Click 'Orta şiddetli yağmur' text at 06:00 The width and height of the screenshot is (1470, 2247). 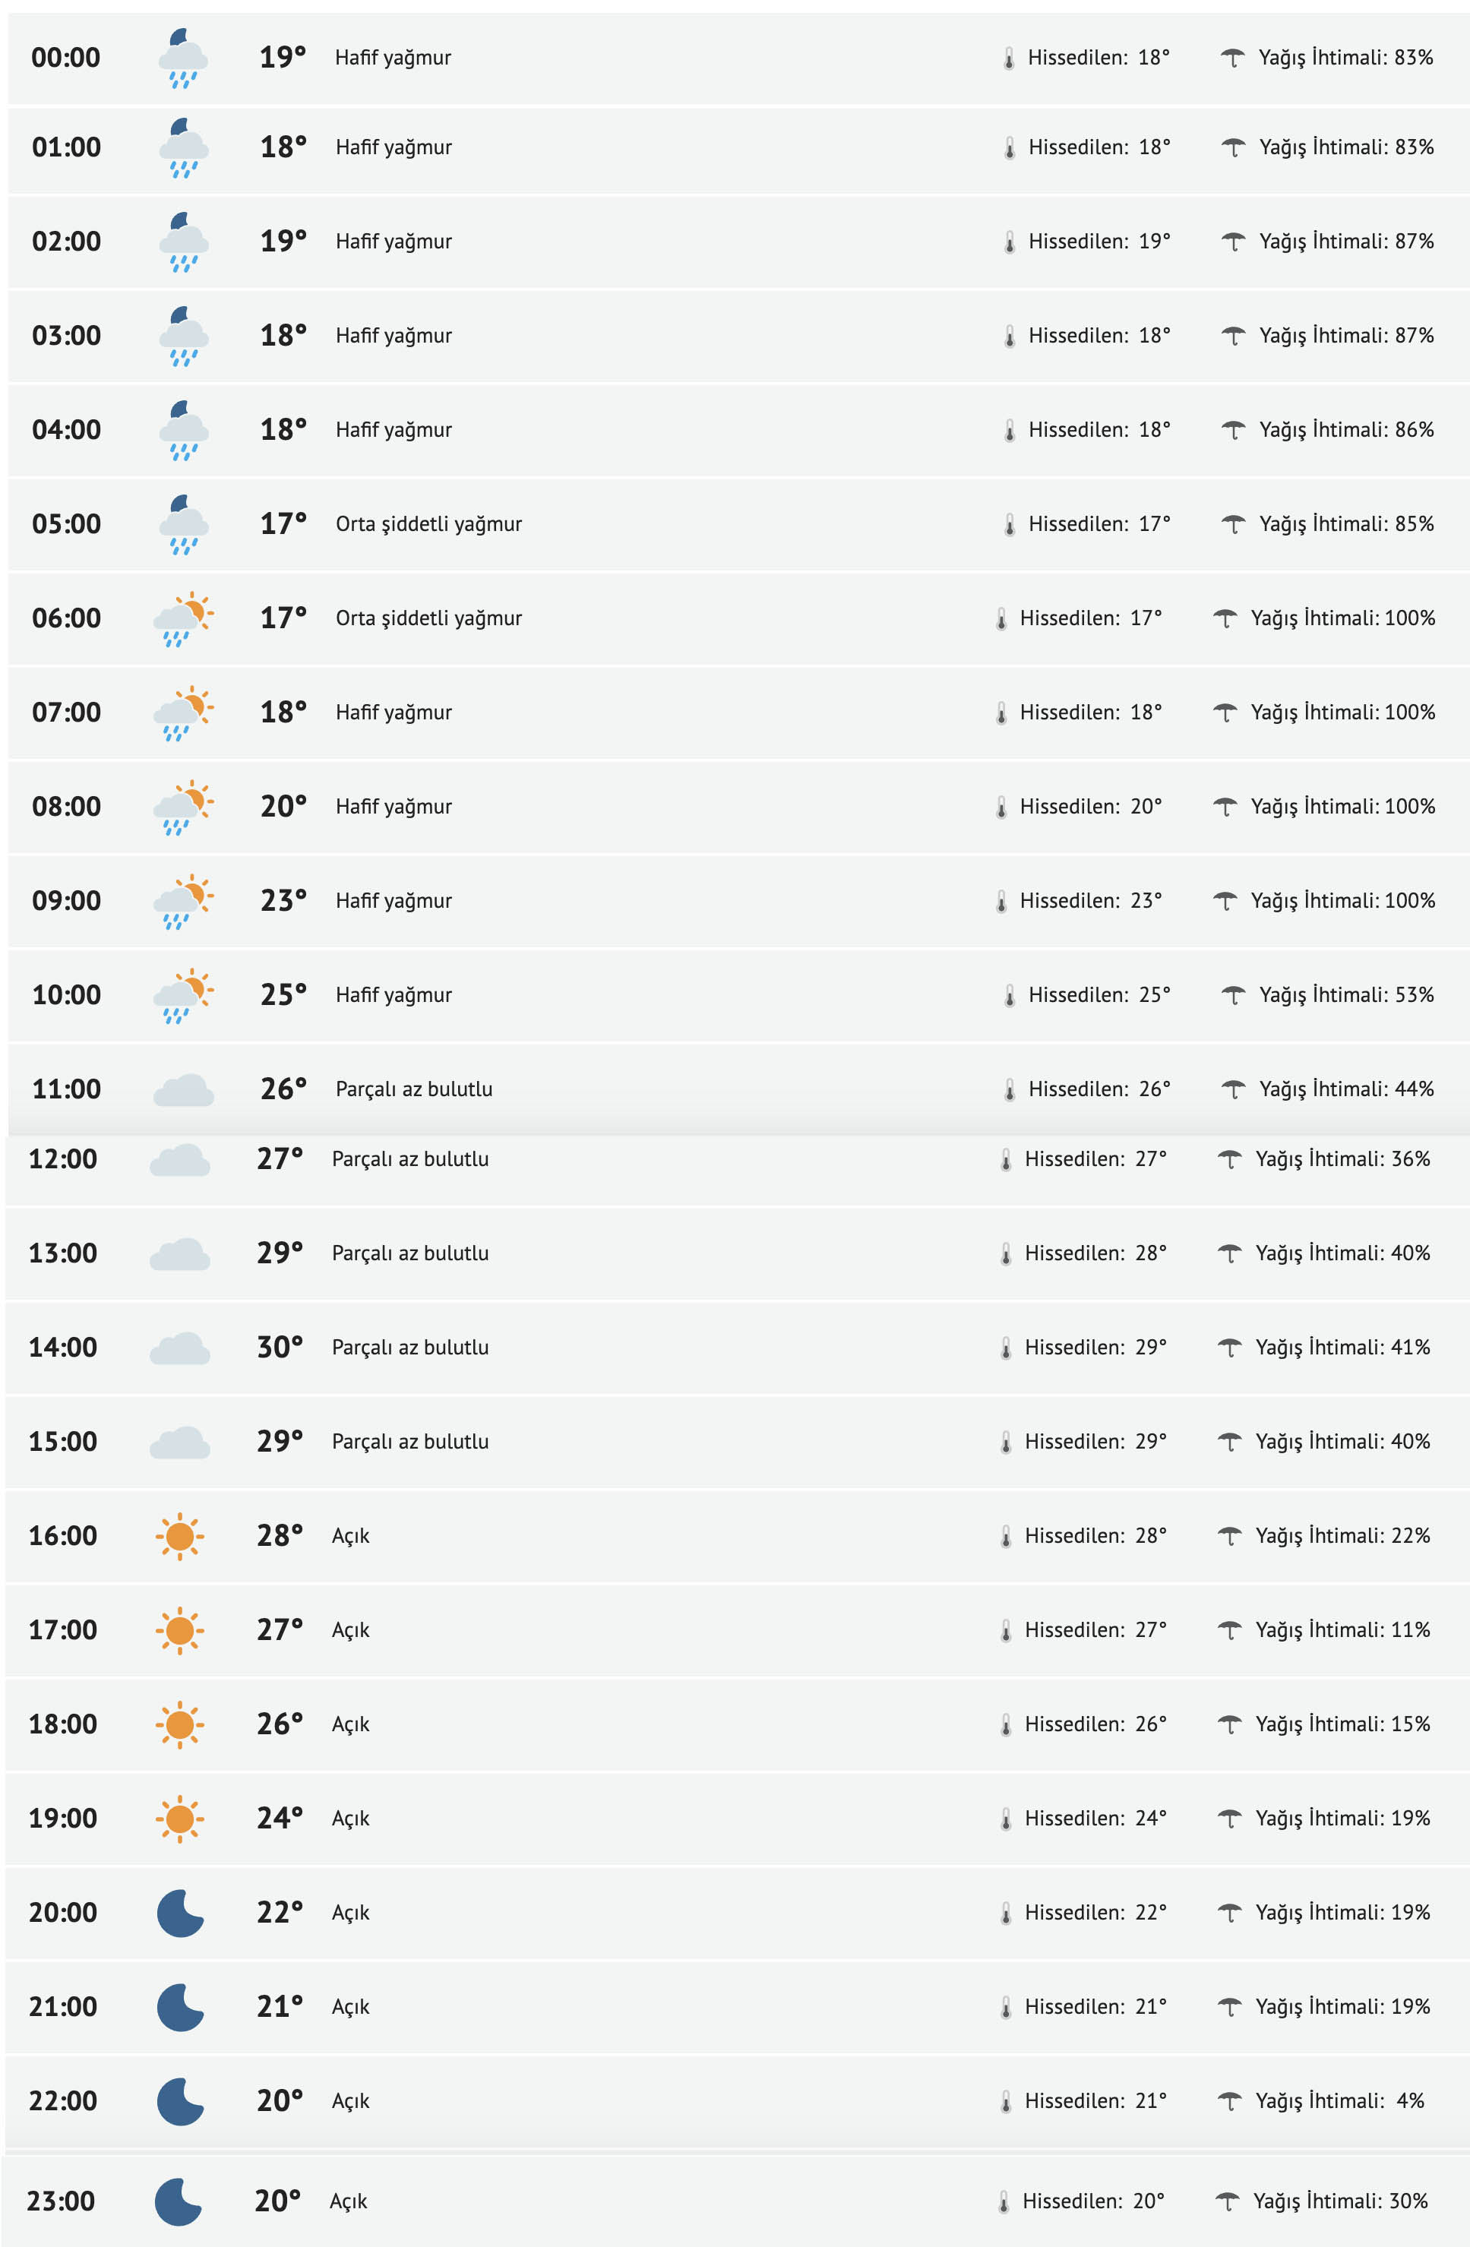(428, 618)
